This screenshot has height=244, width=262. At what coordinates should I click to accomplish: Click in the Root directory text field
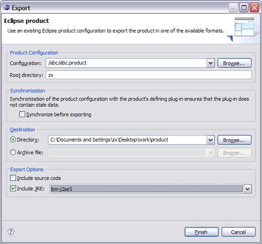click(149, 75)
